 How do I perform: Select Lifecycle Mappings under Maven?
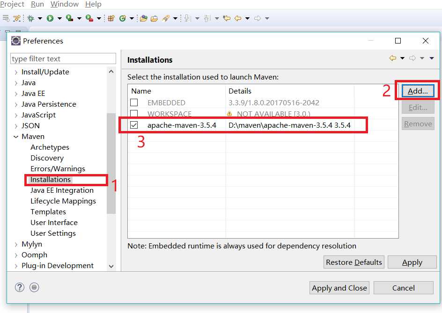(63, 201)
